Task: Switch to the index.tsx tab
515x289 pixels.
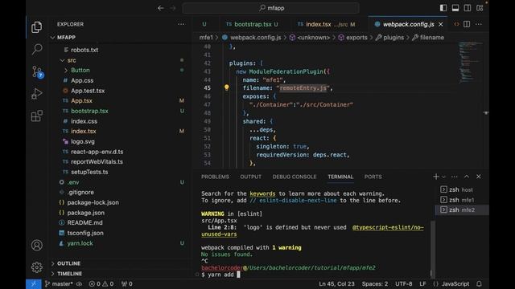Action: tap(326, 24)
